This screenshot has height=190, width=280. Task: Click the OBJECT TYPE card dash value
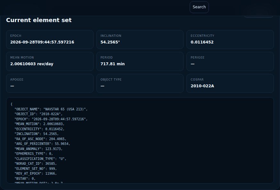tap(102, 86)
